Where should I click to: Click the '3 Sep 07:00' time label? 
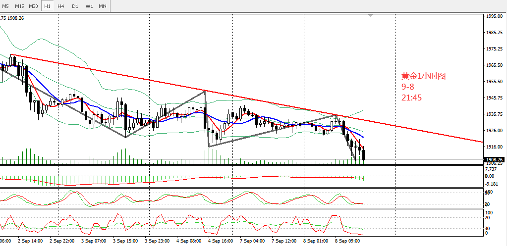point(93,241)
